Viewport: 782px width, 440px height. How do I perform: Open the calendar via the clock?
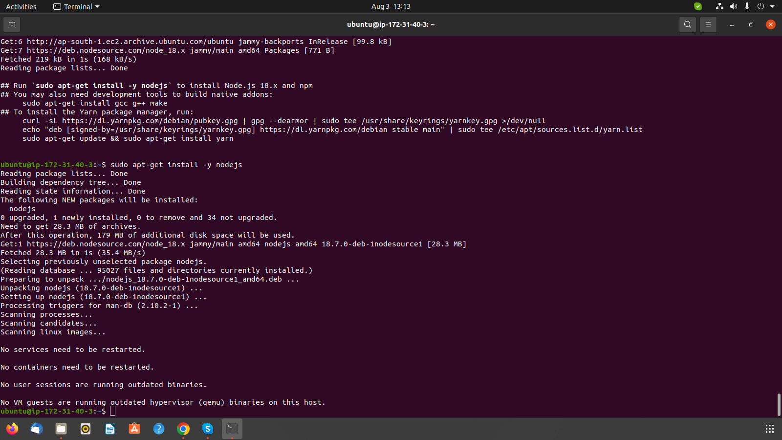391,6
